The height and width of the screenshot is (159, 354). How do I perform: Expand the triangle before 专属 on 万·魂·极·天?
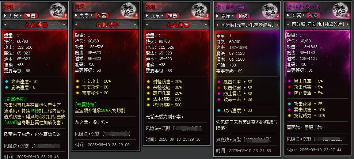point(288,16)
